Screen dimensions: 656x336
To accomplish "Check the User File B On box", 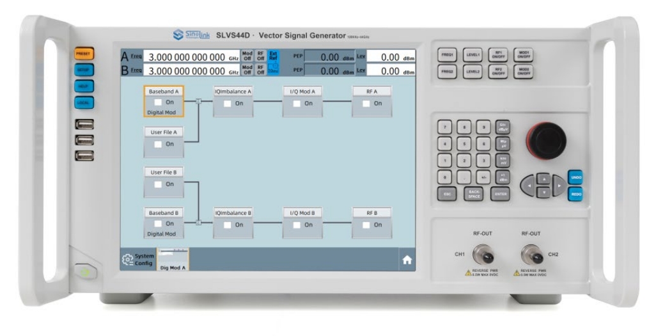I will (x=158, y=184).
